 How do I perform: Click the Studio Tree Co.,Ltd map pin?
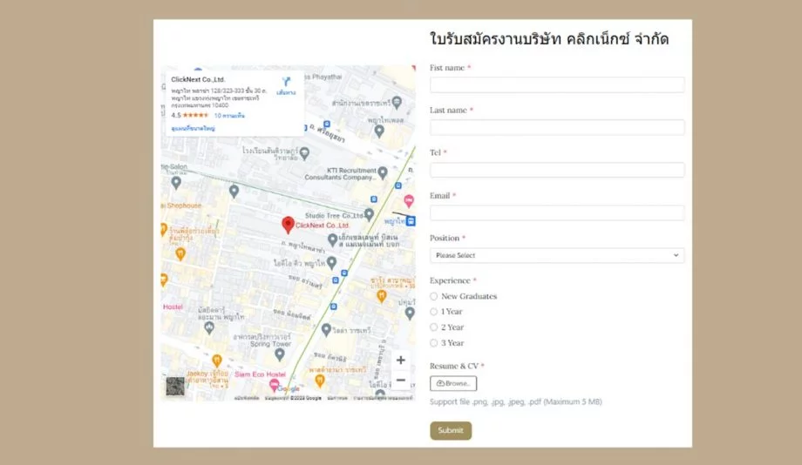click(369, 214)
